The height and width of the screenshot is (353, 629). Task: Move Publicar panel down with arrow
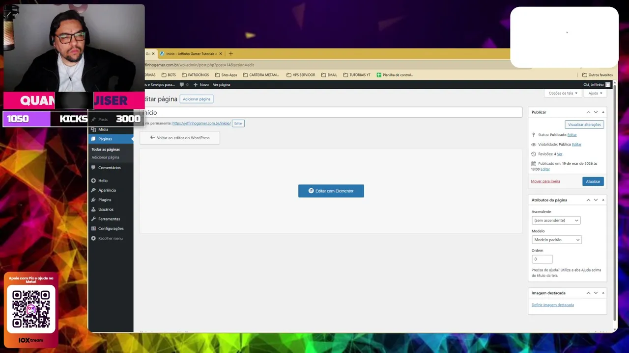[596, 112]
